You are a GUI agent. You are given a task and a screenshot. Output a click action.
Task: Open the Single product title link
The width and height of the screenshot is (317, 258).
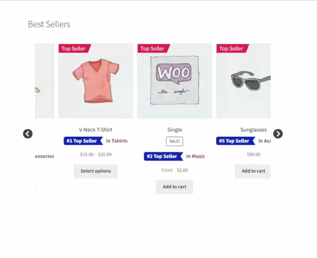(174, 129)
